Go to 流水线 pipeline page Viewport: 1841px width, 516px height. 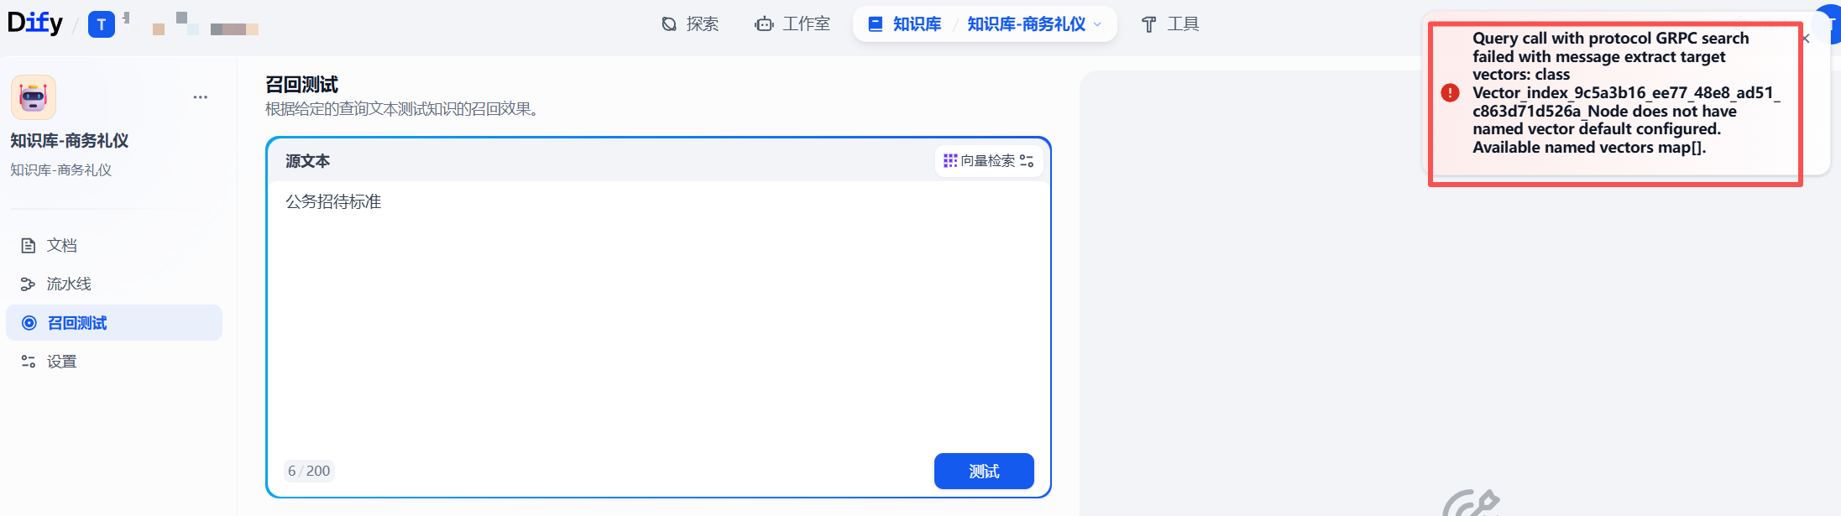click(x=114, y=284)
